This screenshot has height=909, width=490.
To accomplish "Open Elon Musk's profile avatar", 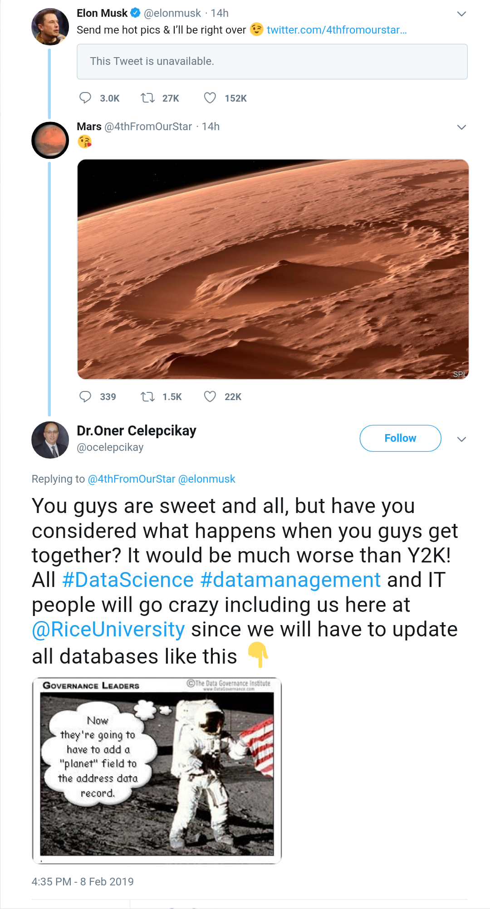I will click(50, 27).
